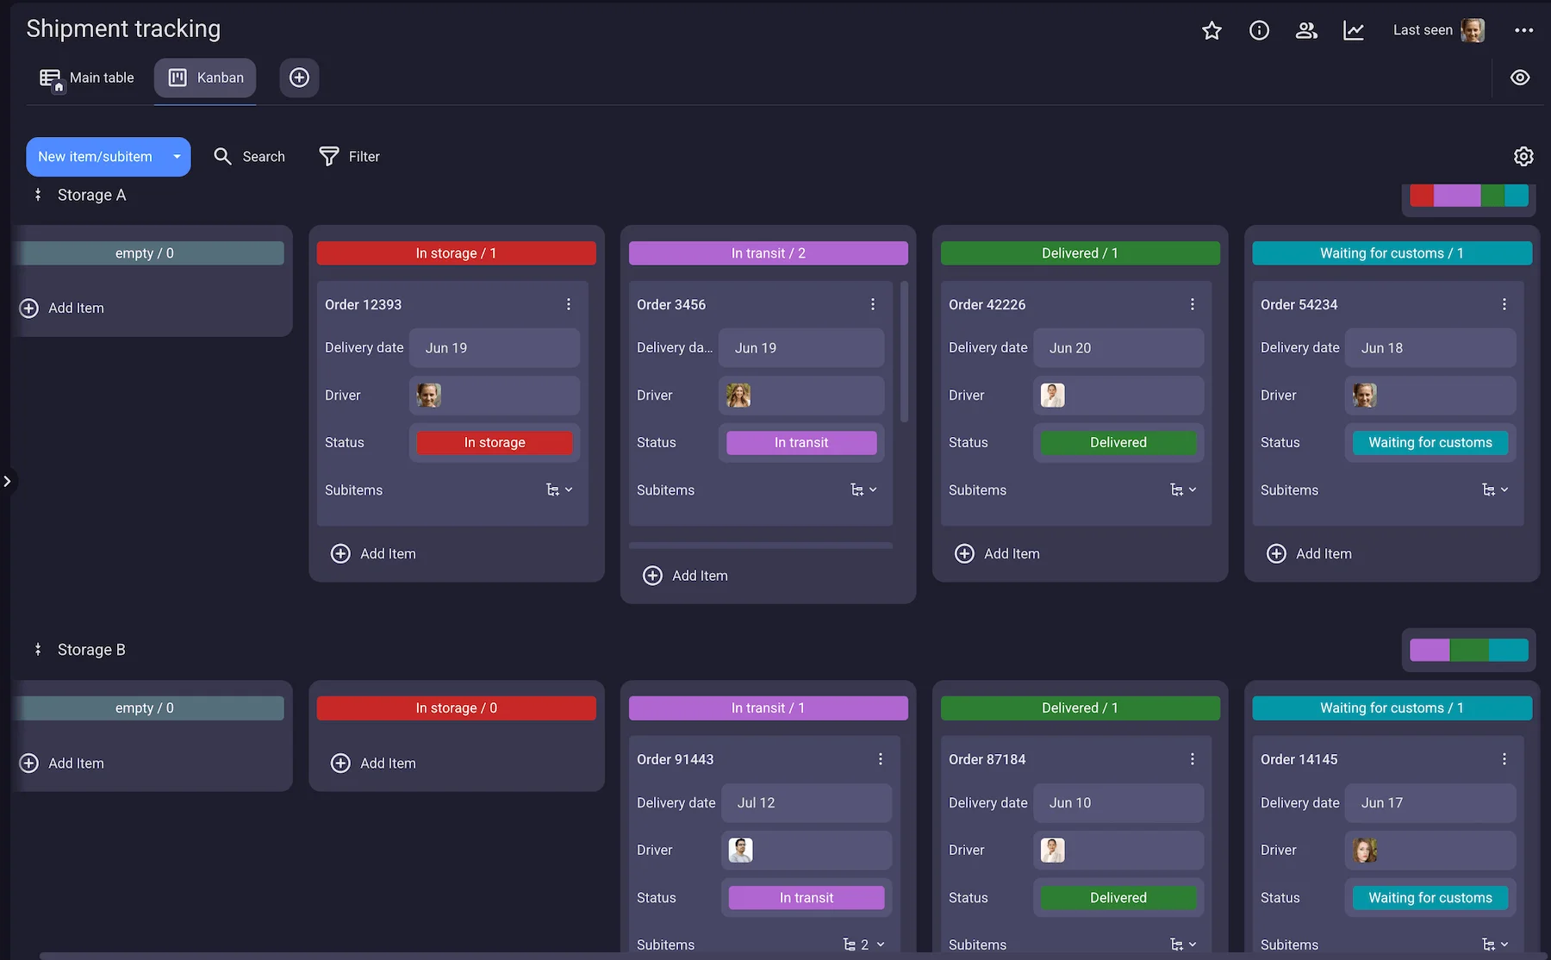Switch to the Main table tab
1551x960 pixels.
coord(87,78)
